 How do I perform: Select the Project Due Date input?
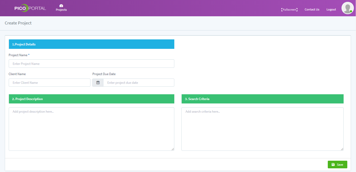[139, 82]
